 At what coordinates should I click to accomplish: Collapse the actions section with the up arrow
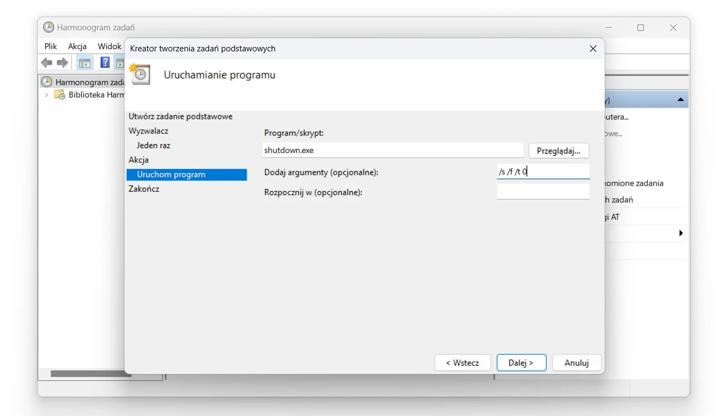coord(681,100)
